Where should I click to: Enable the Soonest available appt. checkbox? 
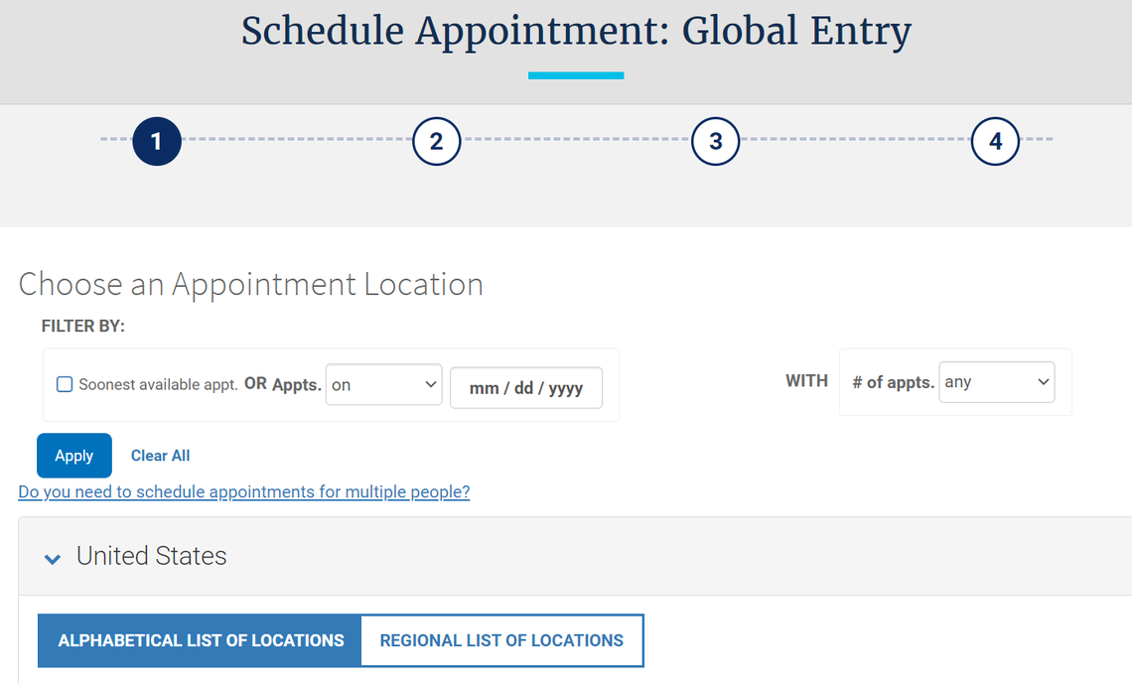point(65,384)
